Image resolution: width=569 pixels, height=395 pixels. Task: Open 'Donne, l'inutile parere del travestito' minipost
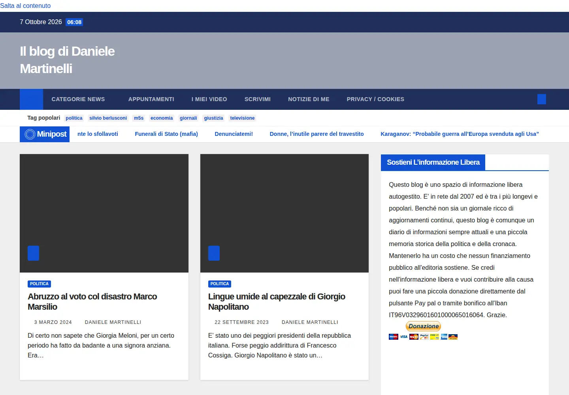click(317, 134)
